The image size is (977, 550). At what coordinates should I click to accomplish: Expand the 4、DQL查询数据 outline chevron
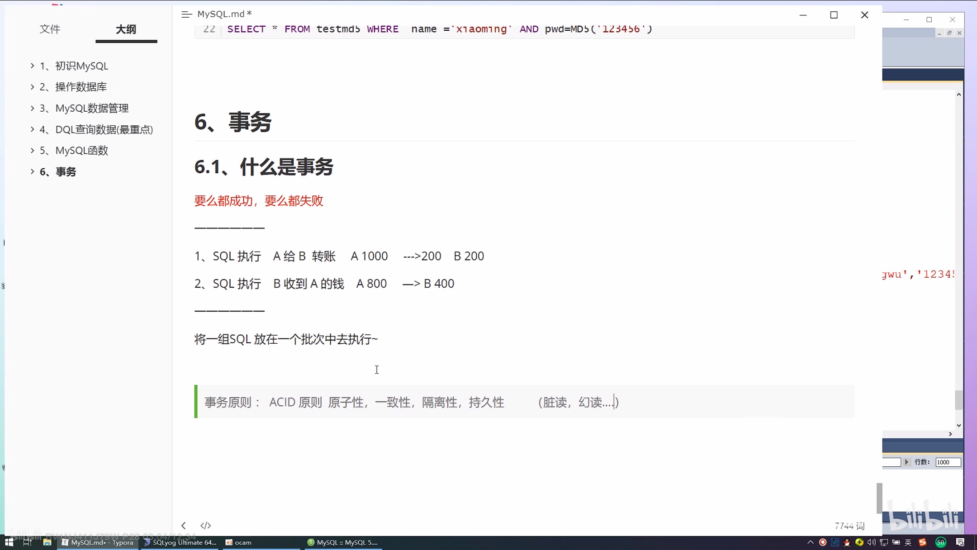[x=32, y=129]
